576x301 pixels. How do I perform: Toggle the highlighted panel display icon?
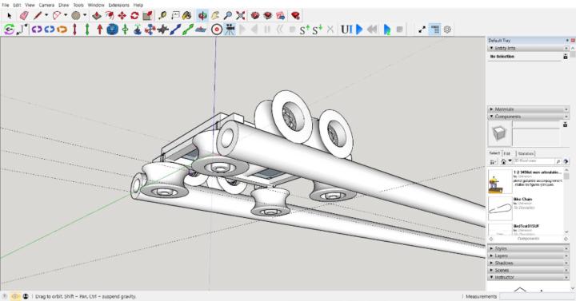click(x=435, y=30)
